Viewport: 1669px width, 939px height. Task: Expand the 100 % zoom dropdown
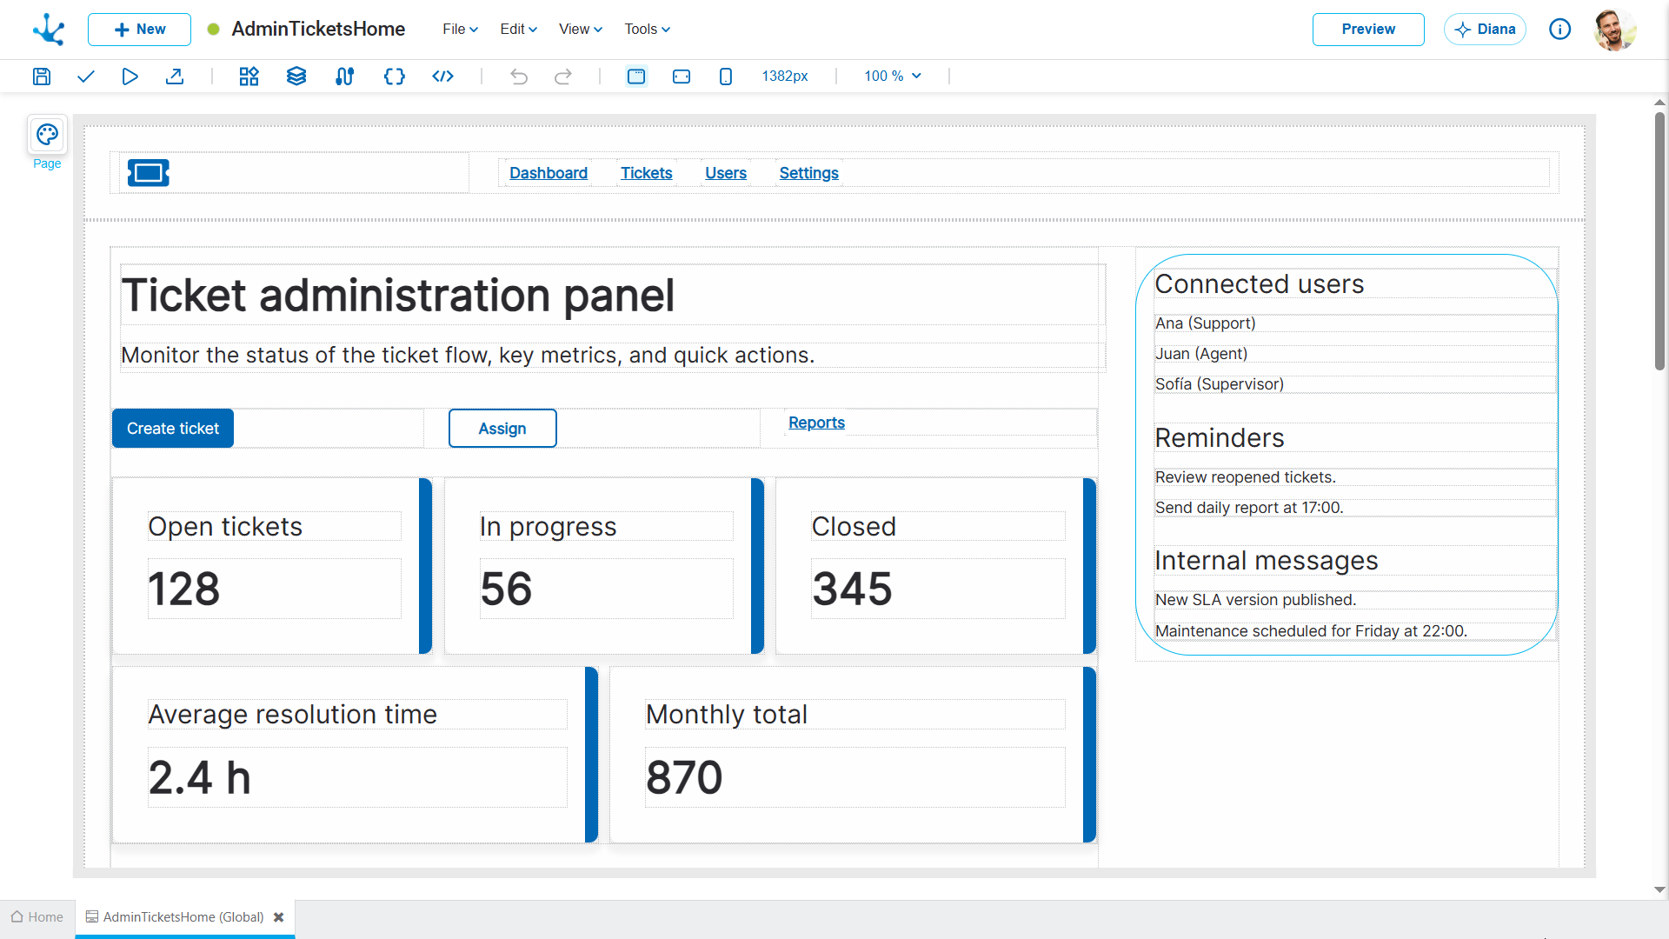coord(893,77)
